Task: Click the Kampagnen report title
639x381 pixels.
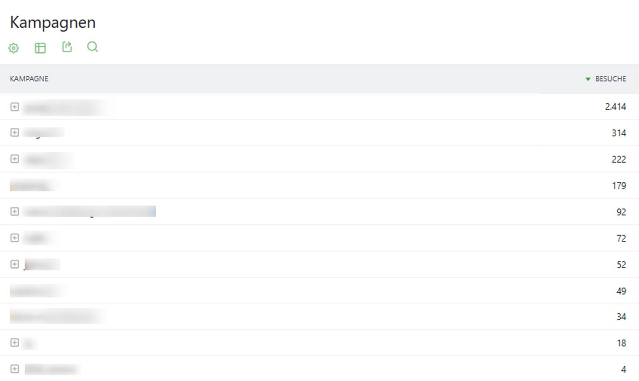Action: (53, 23)
